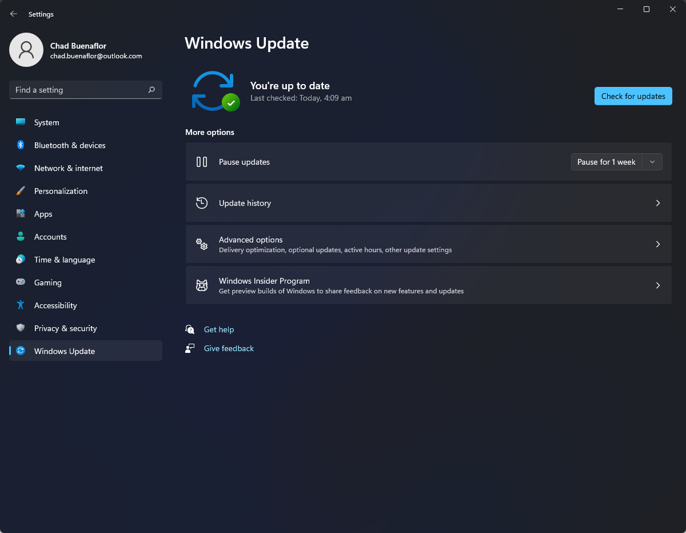Click chad.buenaflor@outlook.com email text

(x=96, y=56)
